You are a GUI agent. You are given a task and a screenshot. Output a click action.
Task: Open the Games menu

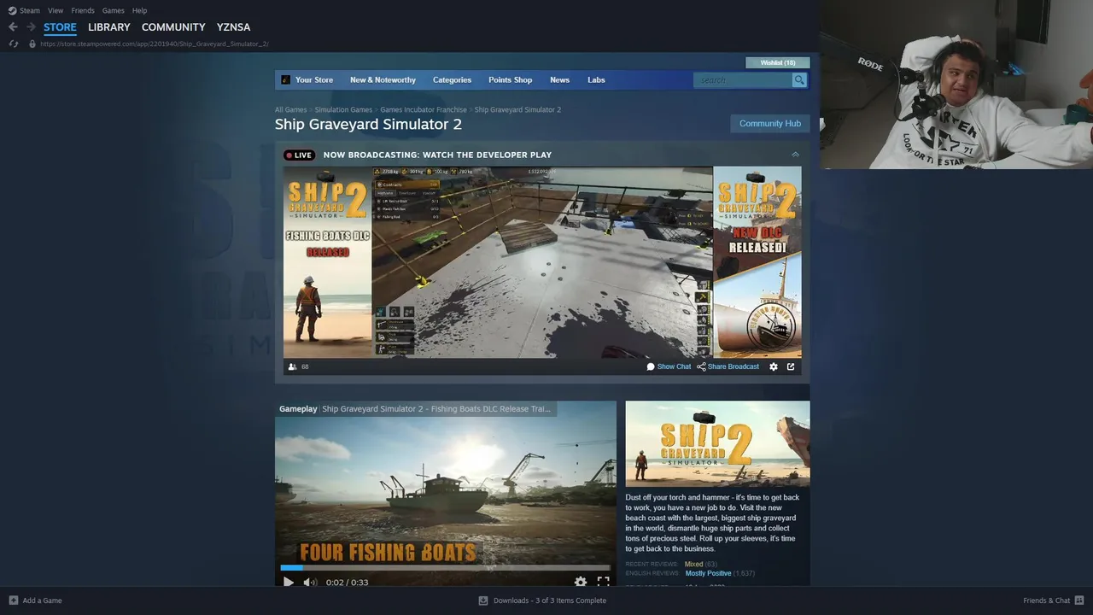[x=113, y=10]
